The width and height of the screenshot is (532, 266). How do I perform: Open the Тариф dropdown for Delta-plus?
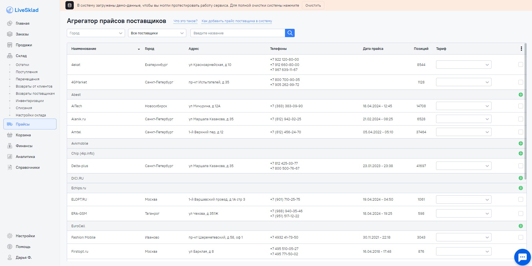(464, 166)
